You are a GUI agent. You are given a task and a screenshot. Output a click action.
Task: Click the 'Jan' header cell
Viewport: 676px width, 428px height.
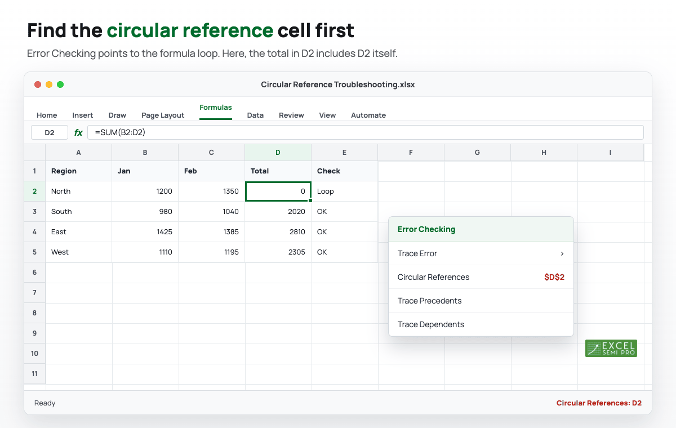point(145,171)
